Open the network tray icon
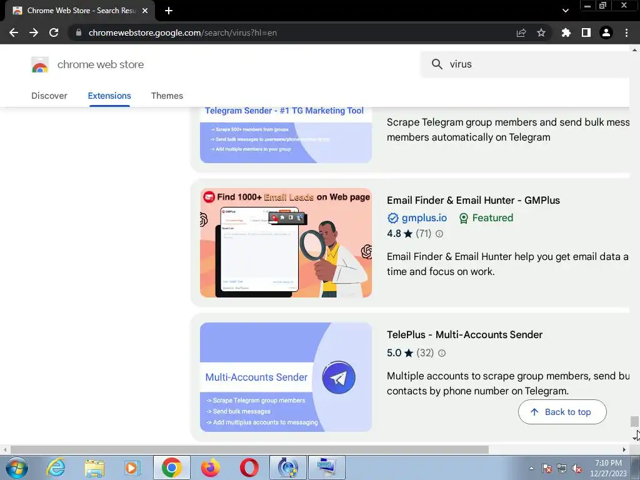The width and height of the screenshot is (640, 480). tap(562, 469)
